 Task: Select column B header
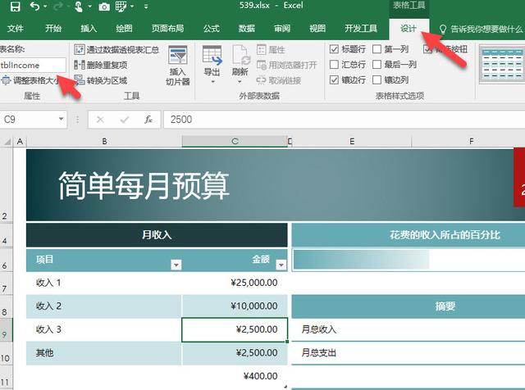pyautogui.click(x=104, y=142)
